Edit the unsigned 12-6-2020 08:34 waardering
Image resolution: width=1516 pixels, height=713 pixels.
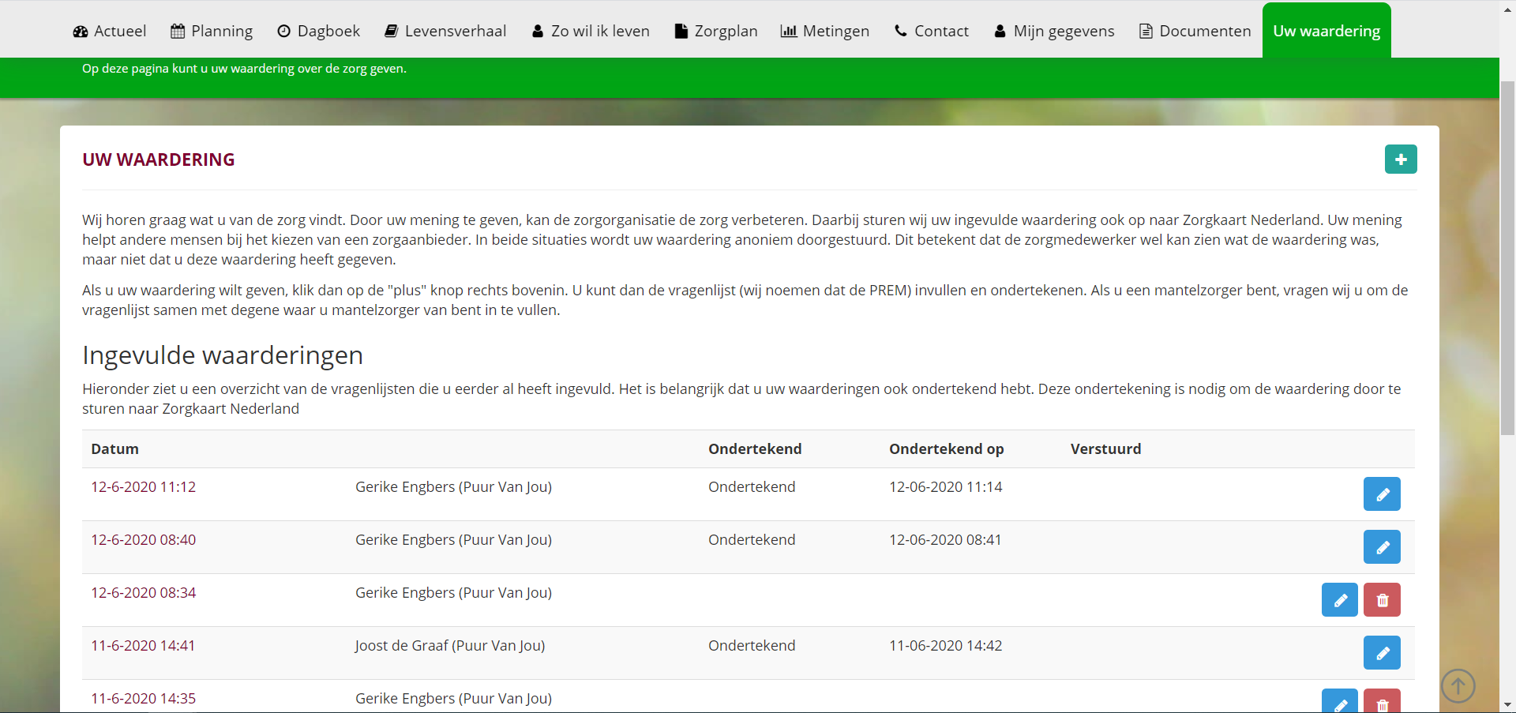click(x=1339, y=600)
